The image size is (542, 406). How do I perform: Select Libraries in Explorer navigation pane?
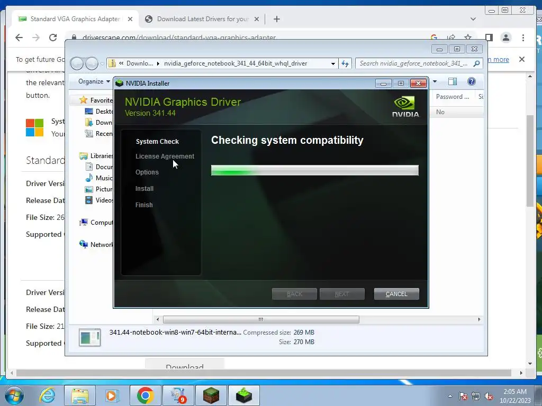tap(96, 156)
